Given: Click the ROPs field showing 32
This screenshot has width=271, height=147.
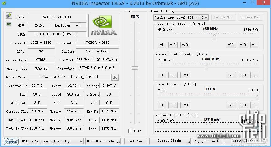Looking at the screenshot, I should 41,51.
